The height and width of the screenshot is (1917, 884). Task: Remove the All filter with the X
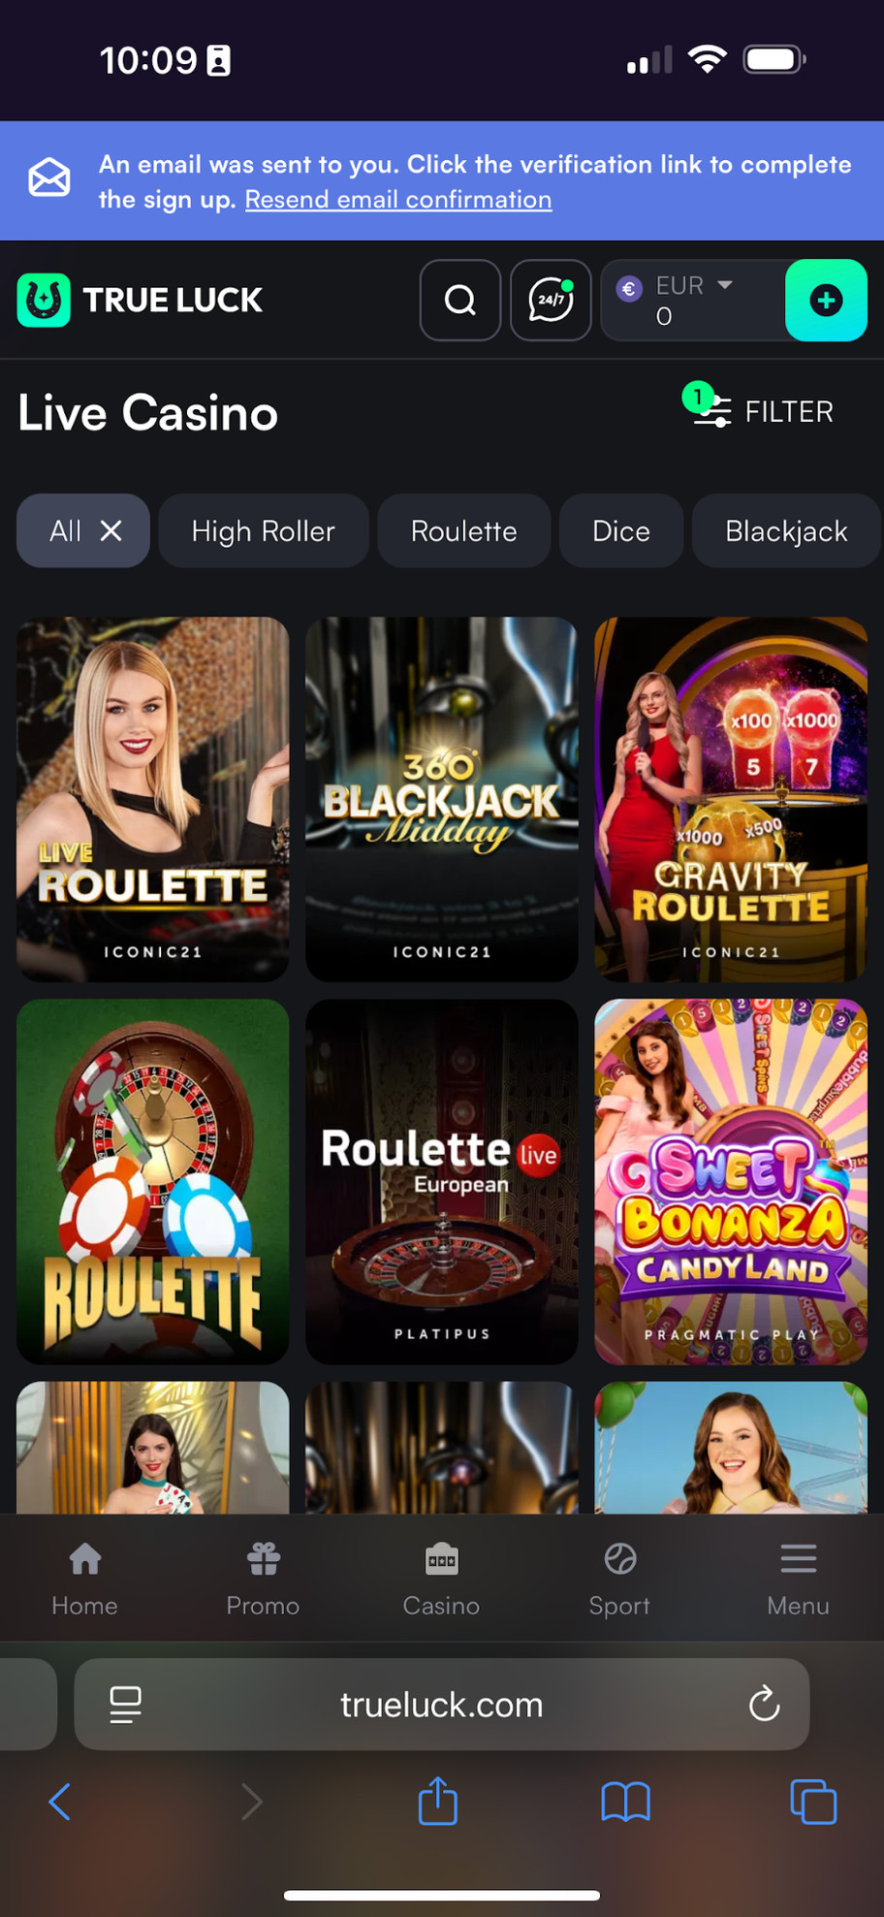coord(111,530)
